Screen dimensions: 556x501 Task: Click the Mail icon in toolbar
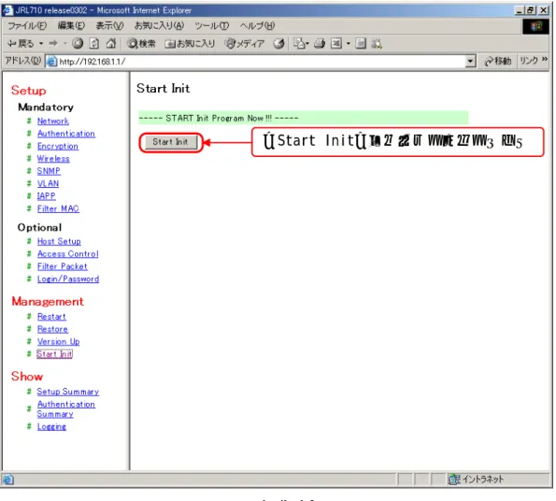(x=299, y=44)
